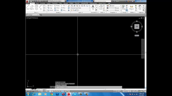The height and width of the screenshot is (96, 172).
Task: Select the Line drawing tool
Action: click(x=28, y=7)
